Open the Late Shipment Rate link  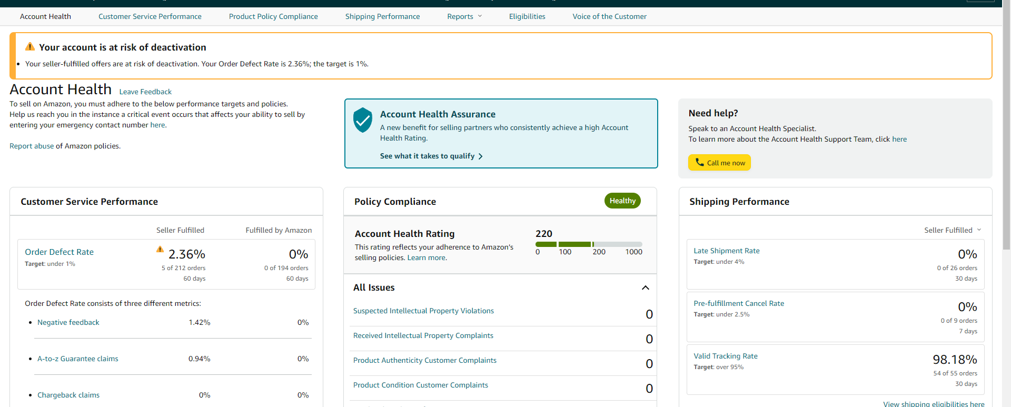coord(727,251)
